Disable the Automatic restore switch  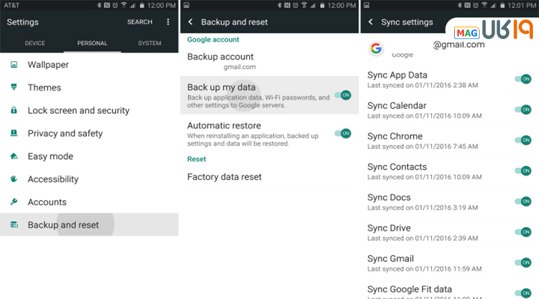(x=343, y=133)
